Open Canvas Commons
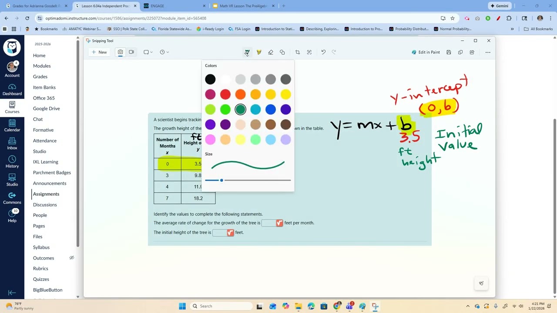Image resolution: width=557 pixels, height=313 pixels. point(12,198)
